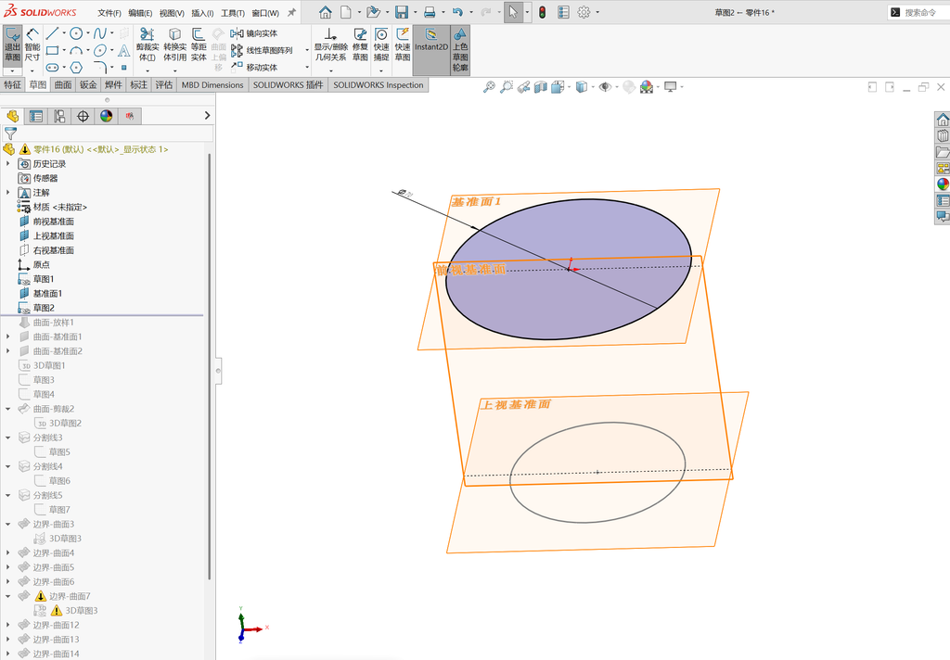Open the 插入(I) menu

[202, 13]
